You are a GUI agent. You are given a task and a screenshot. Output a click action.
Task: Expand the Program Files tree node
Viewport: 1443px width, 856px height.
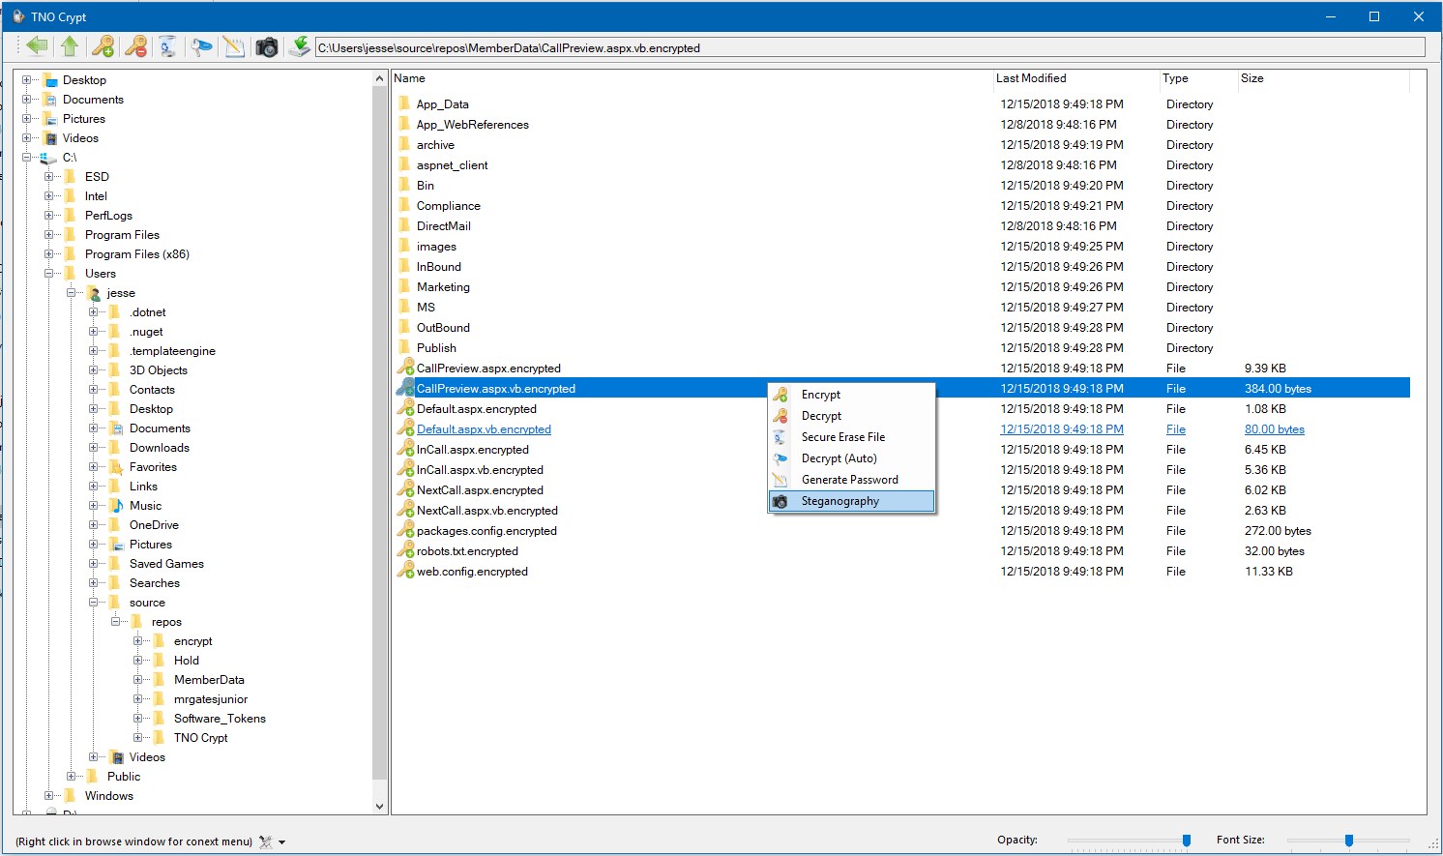pos(48,234)
